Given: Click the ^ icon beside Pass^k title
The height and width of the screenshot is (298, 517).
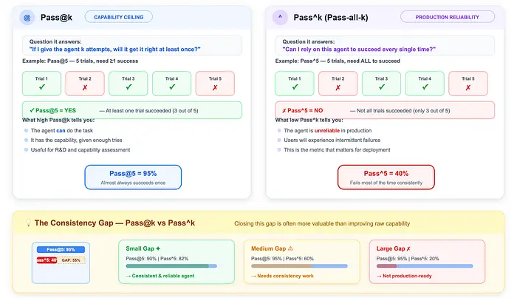Looking at the screenshot, I should [x=280, y=17].
